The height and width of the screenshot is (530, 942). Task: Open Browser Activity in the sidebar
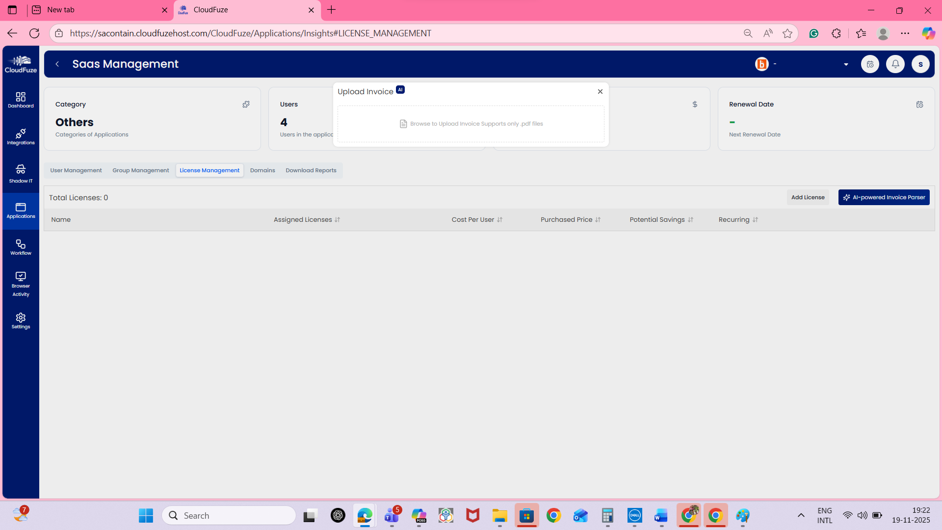pos(21,284)
